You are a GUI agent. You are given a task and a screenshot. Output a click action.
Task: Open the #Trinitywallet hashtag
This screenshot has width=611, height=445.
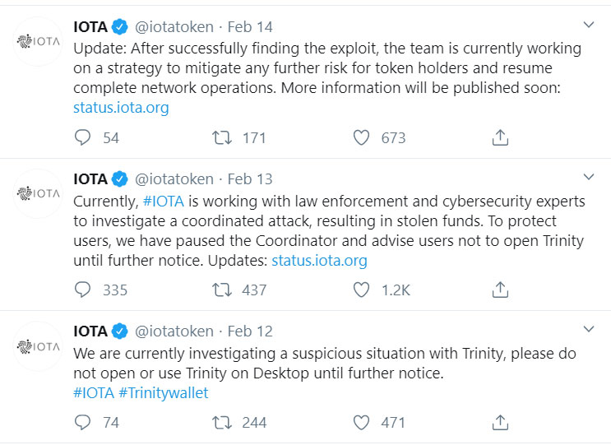164,393
